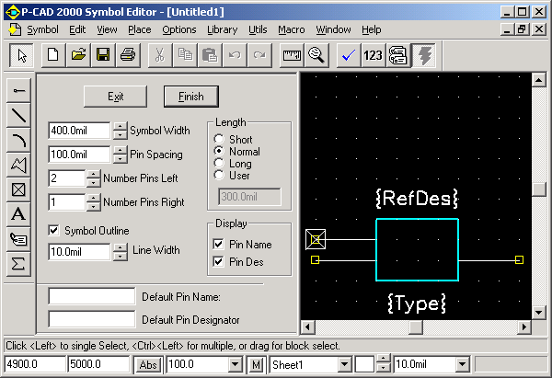Decrease Number Pins Right spinner
This screenshot has height=378, width=552.
[x=93, y=206]
